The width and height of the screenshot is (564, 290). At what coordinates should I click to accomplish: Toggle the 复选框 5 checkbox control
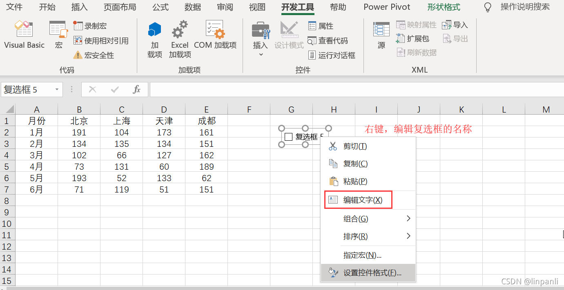click(289, 137)
